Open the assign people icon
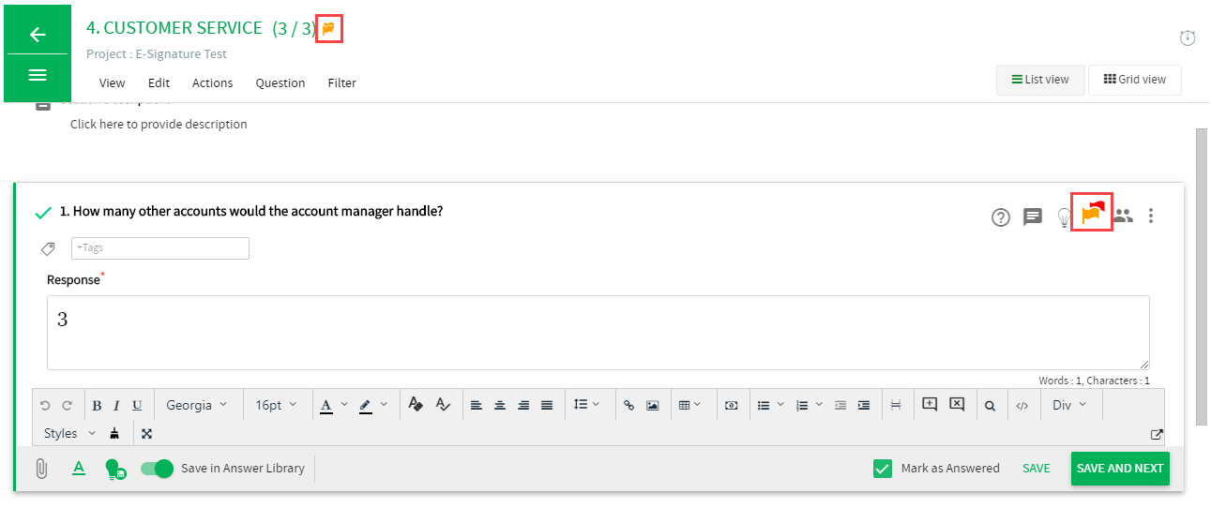This screenshot has height=508, width=1211. (x=1123, y=216)
